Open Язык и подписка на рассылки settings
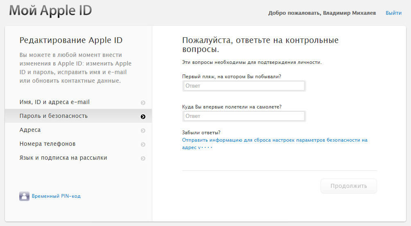This screenshot has height=226, width=411. click(63, 158)
